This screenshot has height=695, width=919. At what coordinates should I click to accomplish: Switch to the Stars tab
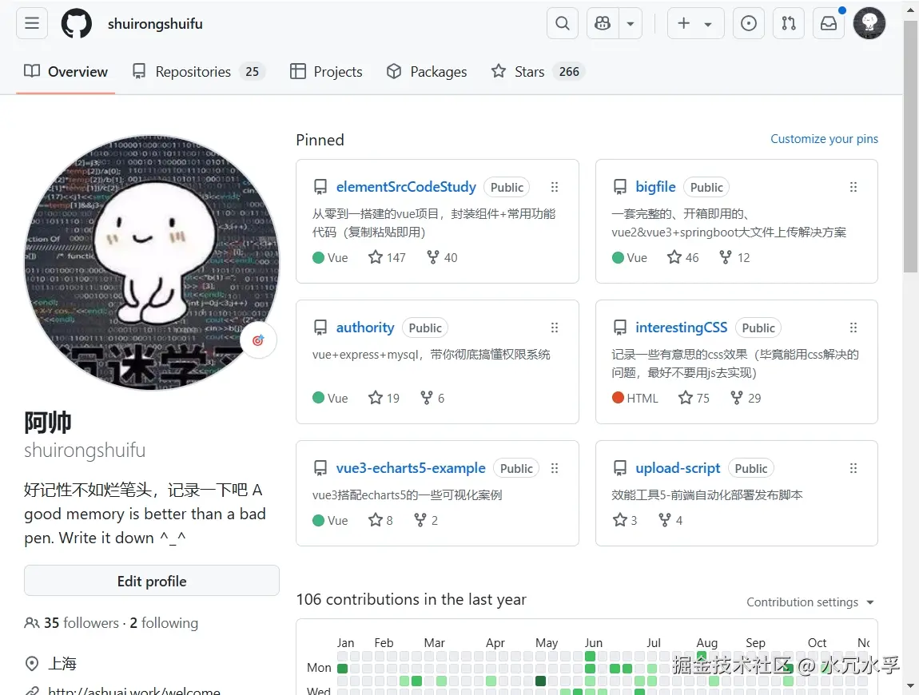coord(528,71)
